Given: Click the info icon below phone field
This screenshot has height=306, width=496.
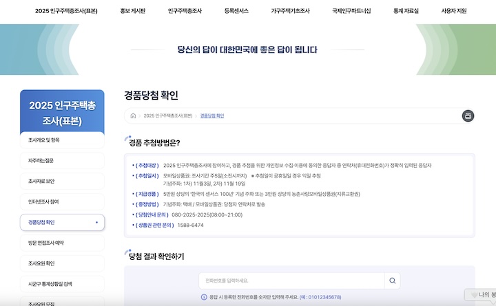Looking at the screenshot, I should click(204, 297).
